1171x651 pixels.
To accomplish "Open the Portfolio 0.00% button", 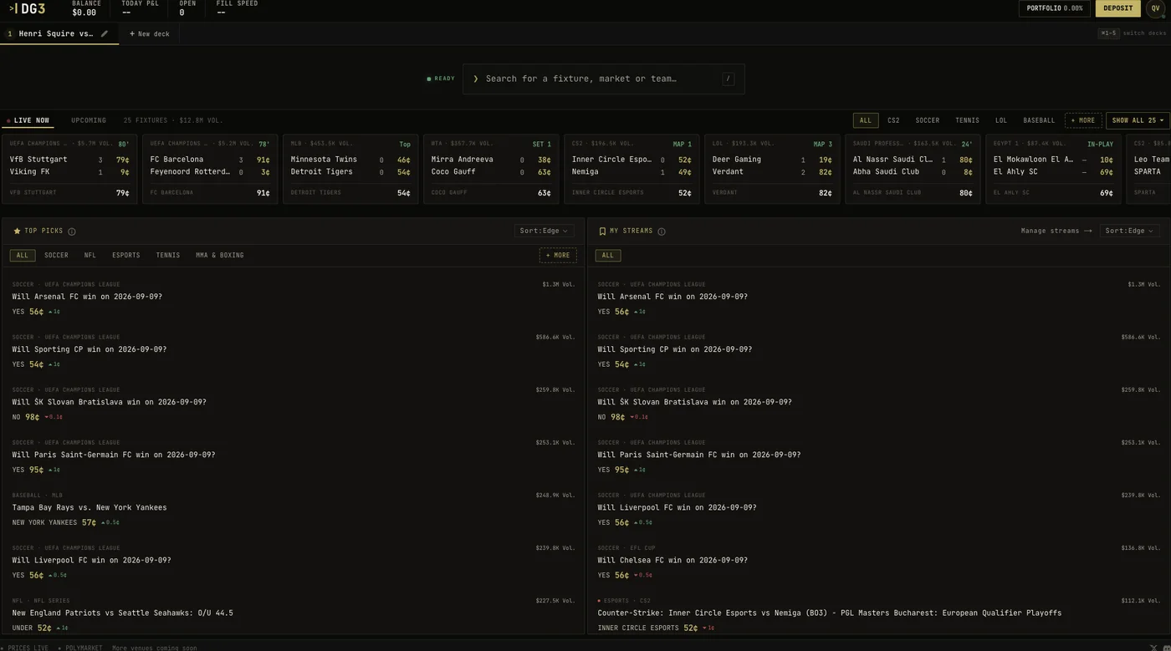I will pyautogui.click(x=1054, y=8).
